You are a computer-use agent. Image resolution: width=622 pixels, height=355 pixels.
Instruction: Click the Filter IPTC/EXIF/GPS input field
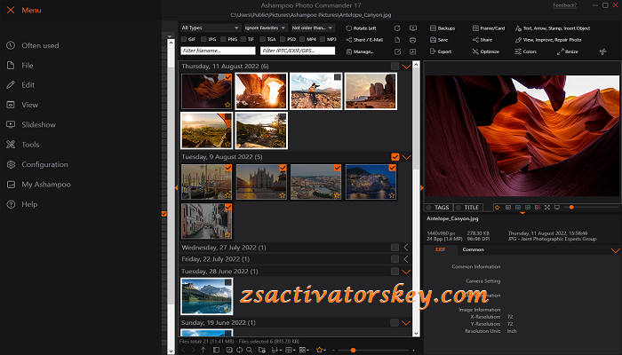[x=298, y=51]
